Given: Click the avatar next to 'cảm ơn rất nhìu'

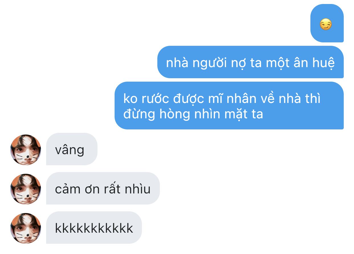Looking at the screenshot, I should click(26, 189).
